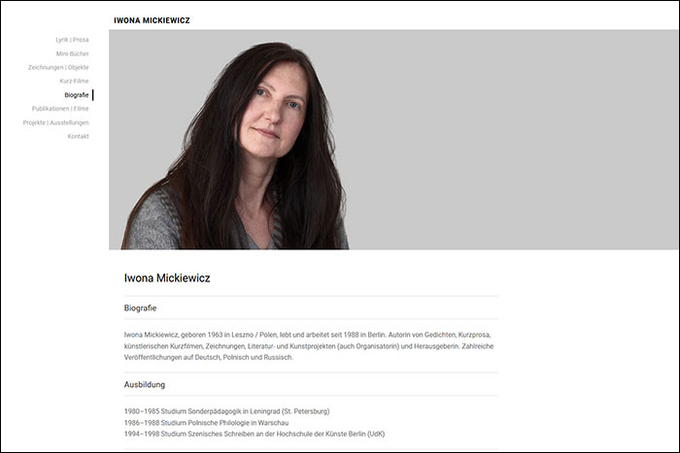Navigate to Projekte | Ausstellungen
680x453 pixels.
coord(56,122)
